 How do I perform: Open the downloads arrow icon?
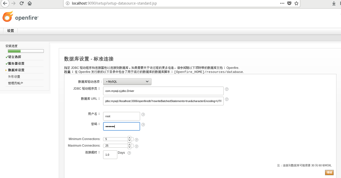click(x=334, y=4)
